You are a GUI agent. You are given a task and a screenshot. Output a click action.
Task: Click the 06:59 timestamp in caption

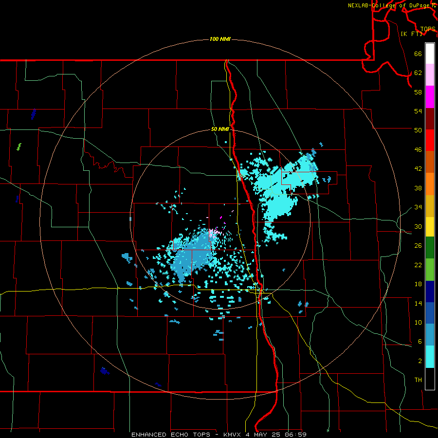click(x=295, y=435)
